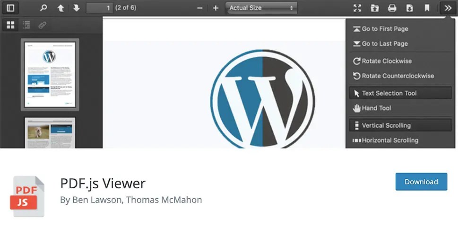The width and height of the screenshot is (458, 245).
Task: Select the first page thumbnail
Action: click(x=50, y=75)
